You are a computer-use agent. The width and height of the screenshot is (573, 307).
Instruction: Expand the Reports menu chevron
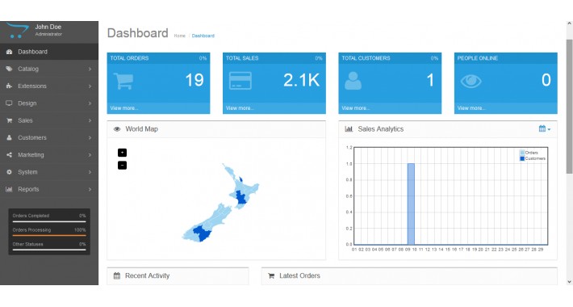(90, 189)
